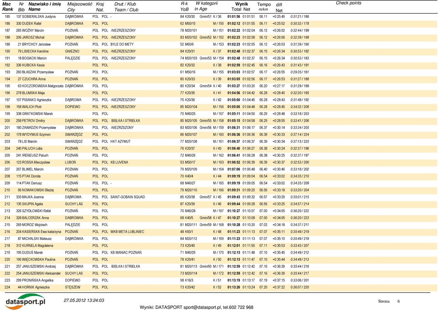
Task: Click name NOWAKOWSKI Błażej
Action: (x=38, y=190)
